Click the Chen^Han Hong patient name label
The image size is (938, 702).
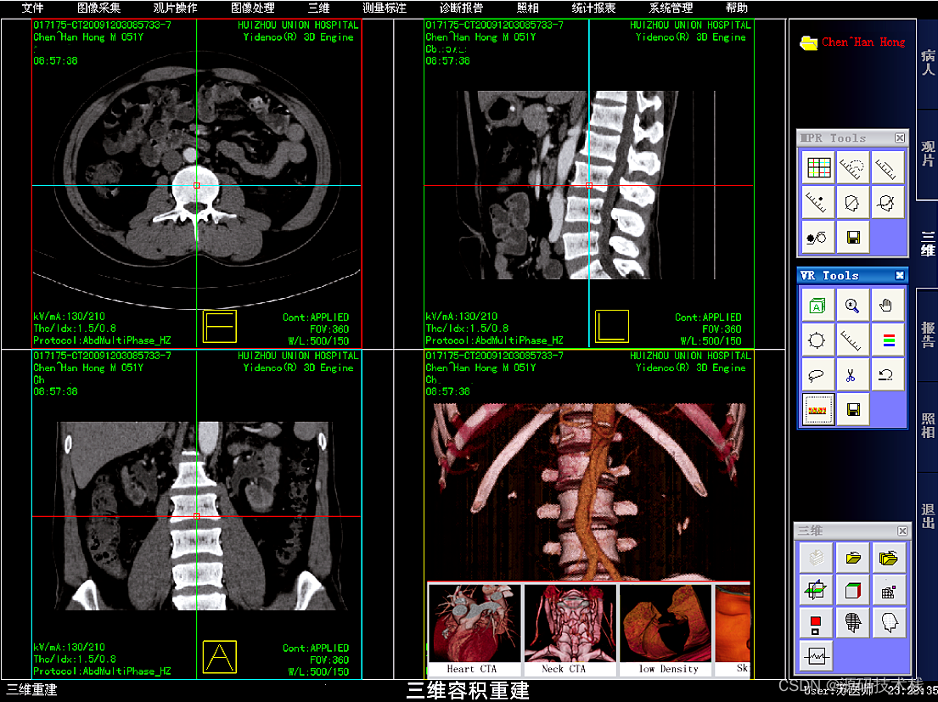862,42
